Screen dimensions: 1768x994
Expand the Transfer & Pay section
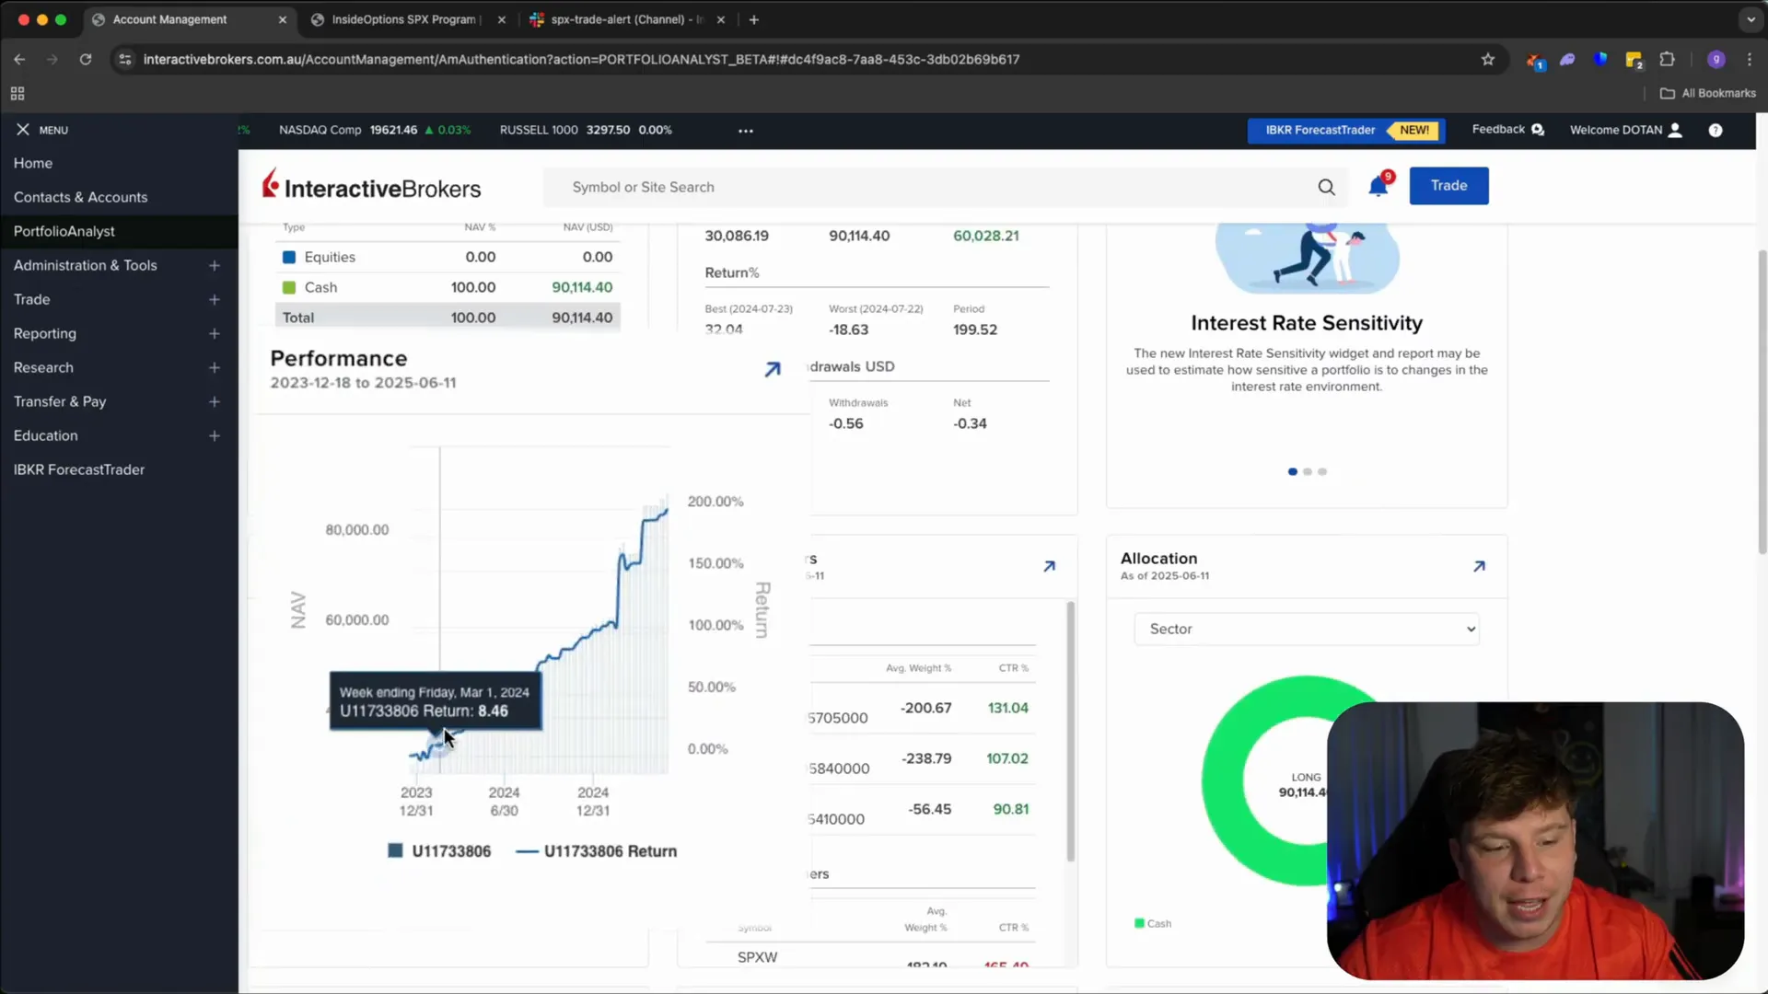tap(214, 401)
